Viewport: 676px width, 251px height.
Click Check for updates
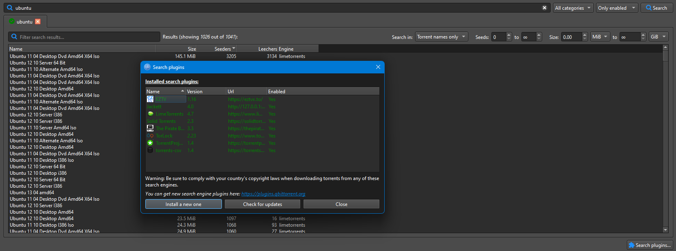[x=263, y=204]
